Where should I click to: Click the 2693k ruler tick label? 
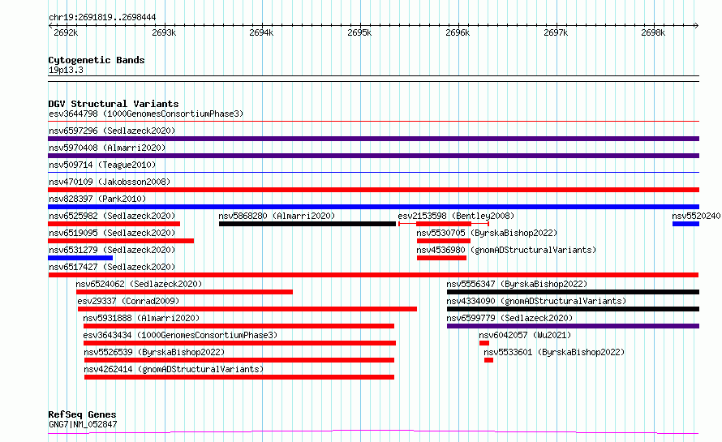(x=164, y=32)
